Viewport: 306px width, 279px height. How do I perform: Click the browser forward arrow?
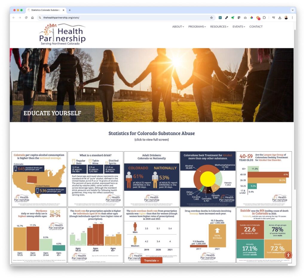pos(20,18)
